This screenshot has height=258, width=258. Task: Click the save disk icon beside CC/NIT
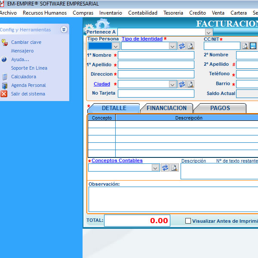(x=253, y=46)
